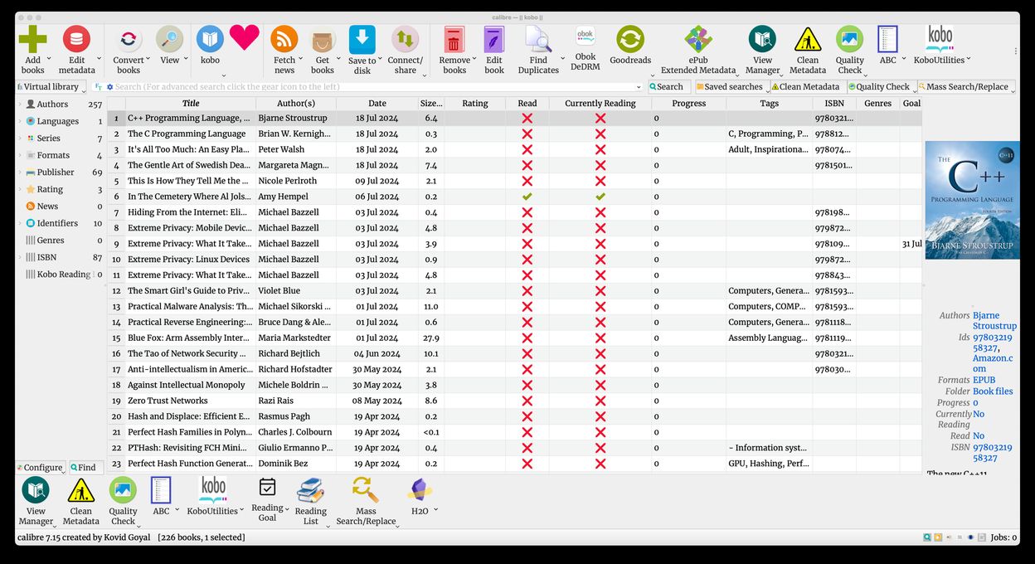Open the View book icon
1035x564 pixels.
169,39
